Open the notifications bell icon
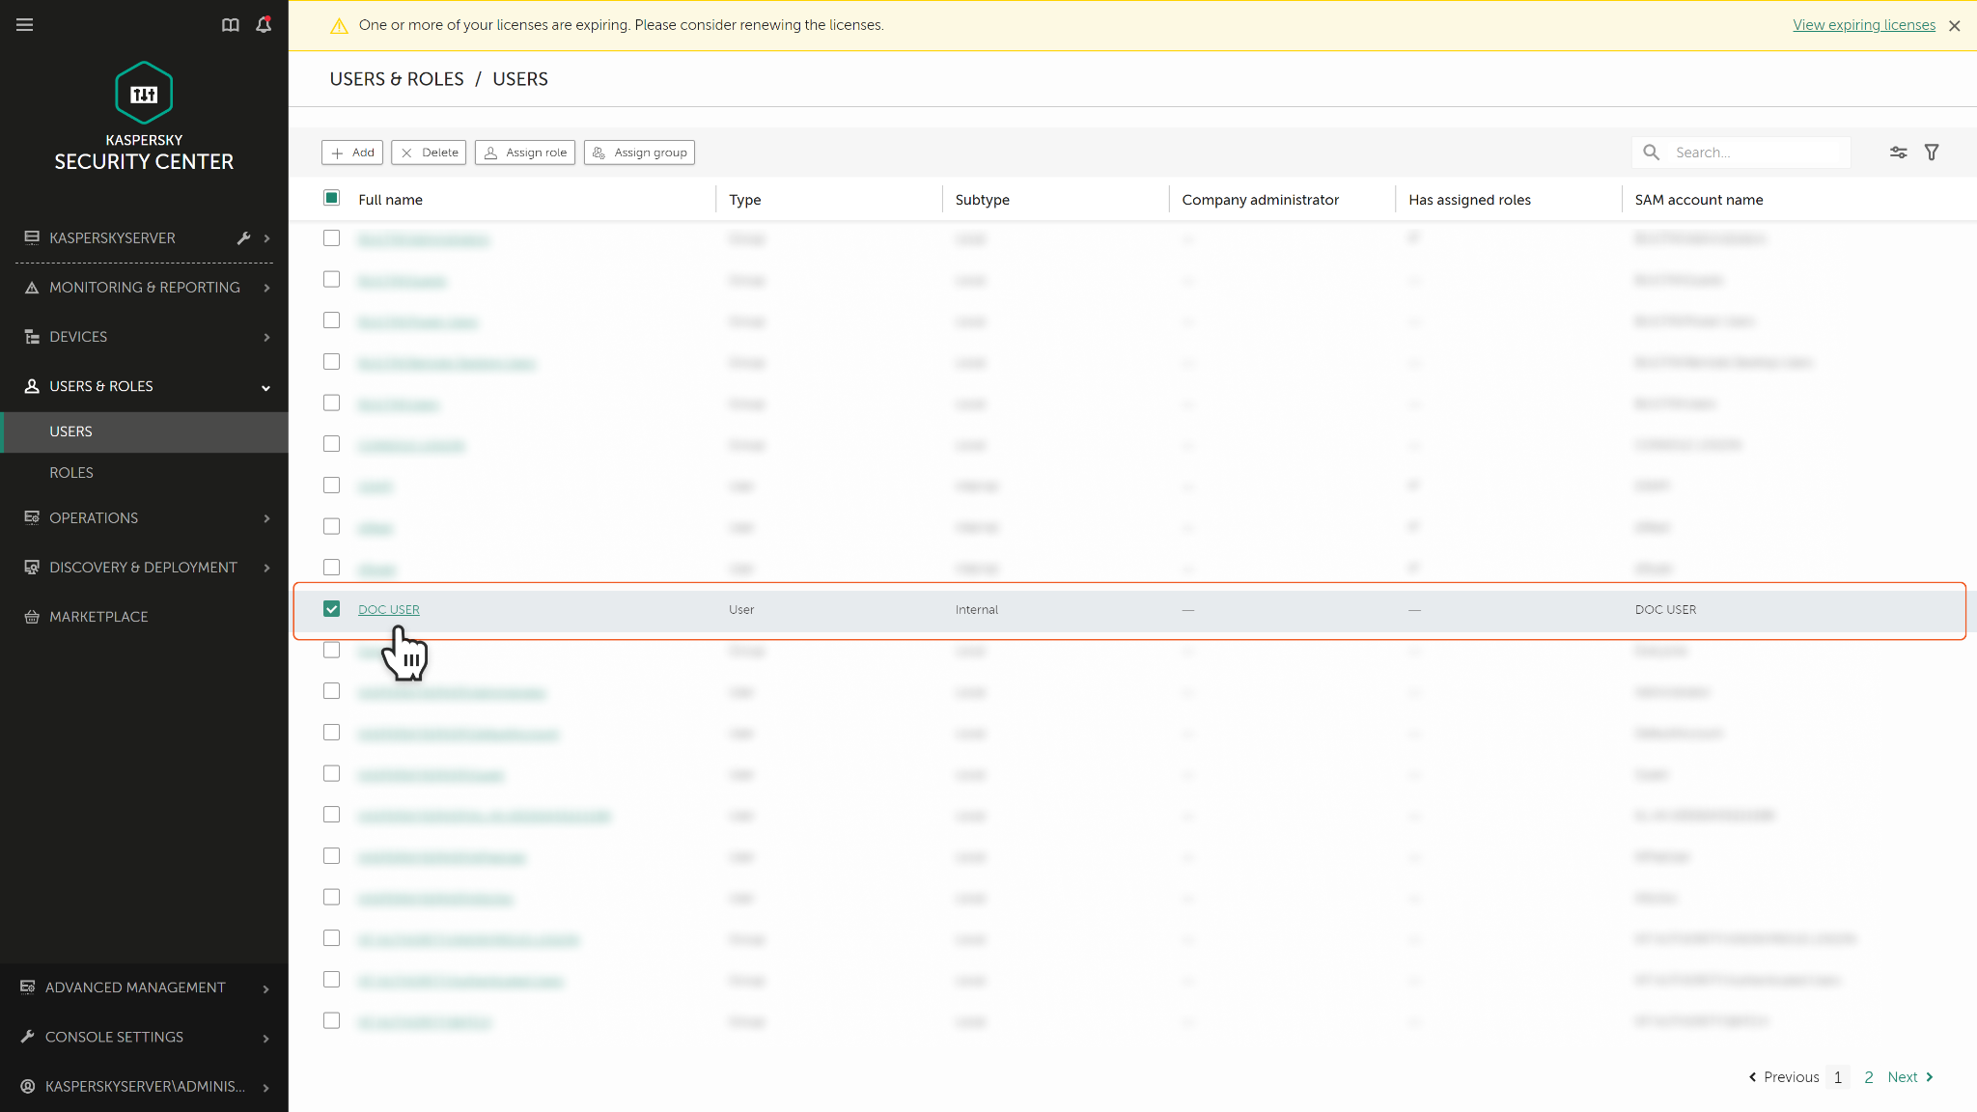Image resolution: width=1977 pixels, height=1112 pixels. 264,25
